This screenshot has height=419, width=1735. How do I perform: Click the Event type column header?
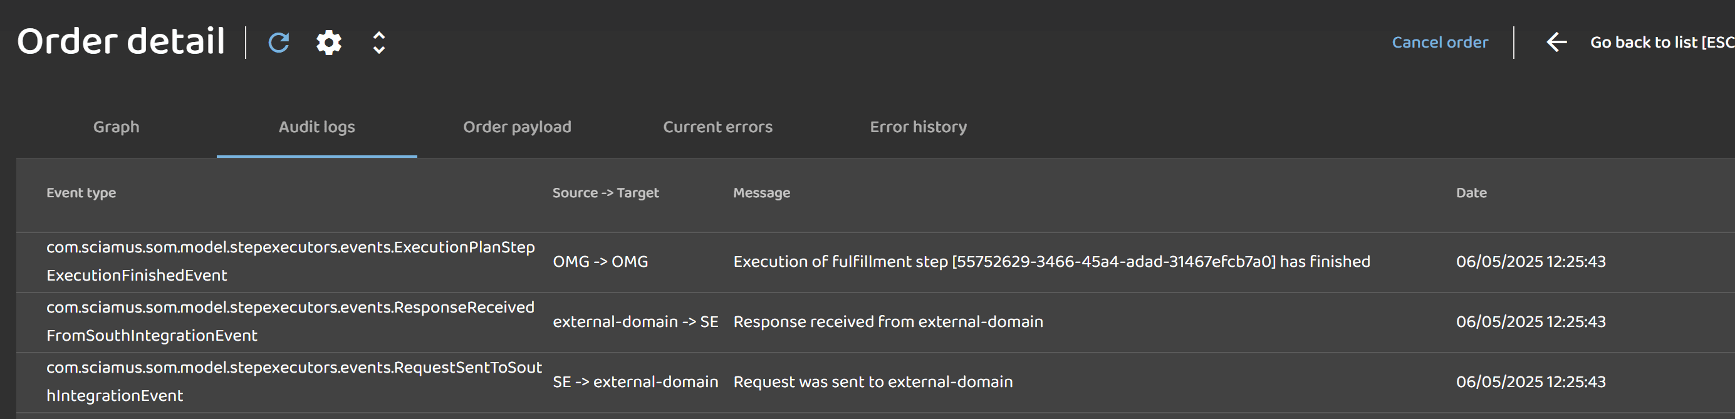coord(81,193)
